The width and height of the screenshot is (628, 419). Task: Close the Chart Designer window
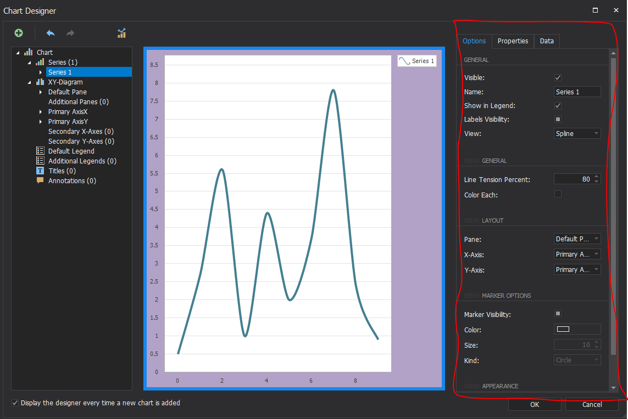616,10
